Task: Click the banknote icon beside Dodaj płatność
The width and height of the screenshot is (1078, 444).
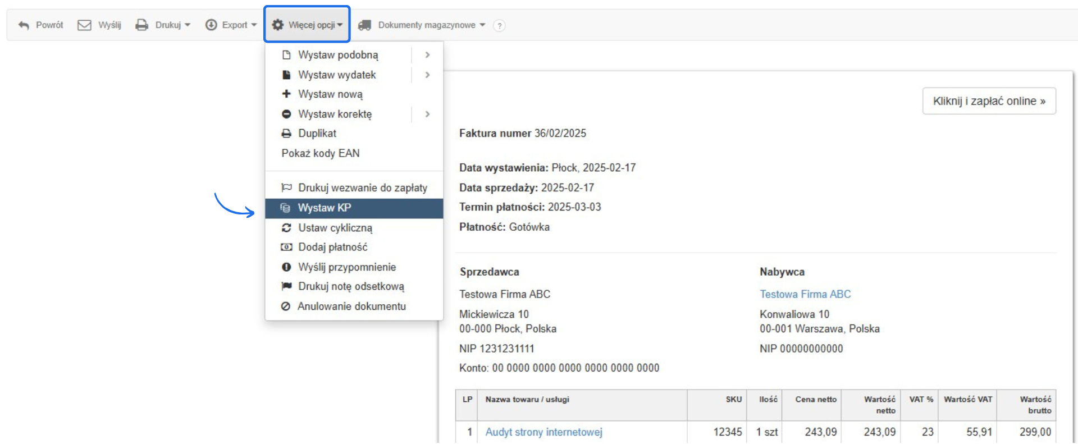Action: (286, 247)
